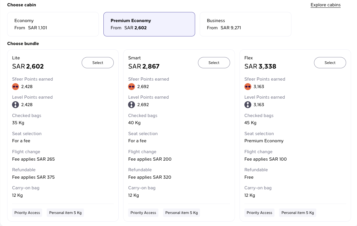Click the Priority Access tag in Smart bundle
The height and width of the screenshot is (226, 357).
click(143, 213)
